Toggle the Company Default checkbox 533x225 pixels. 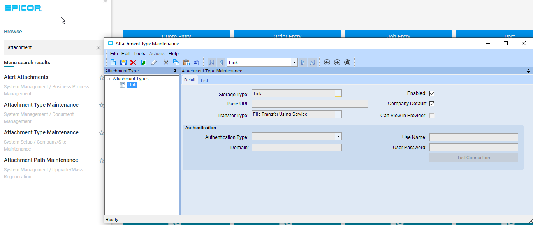tap(432, 104)
